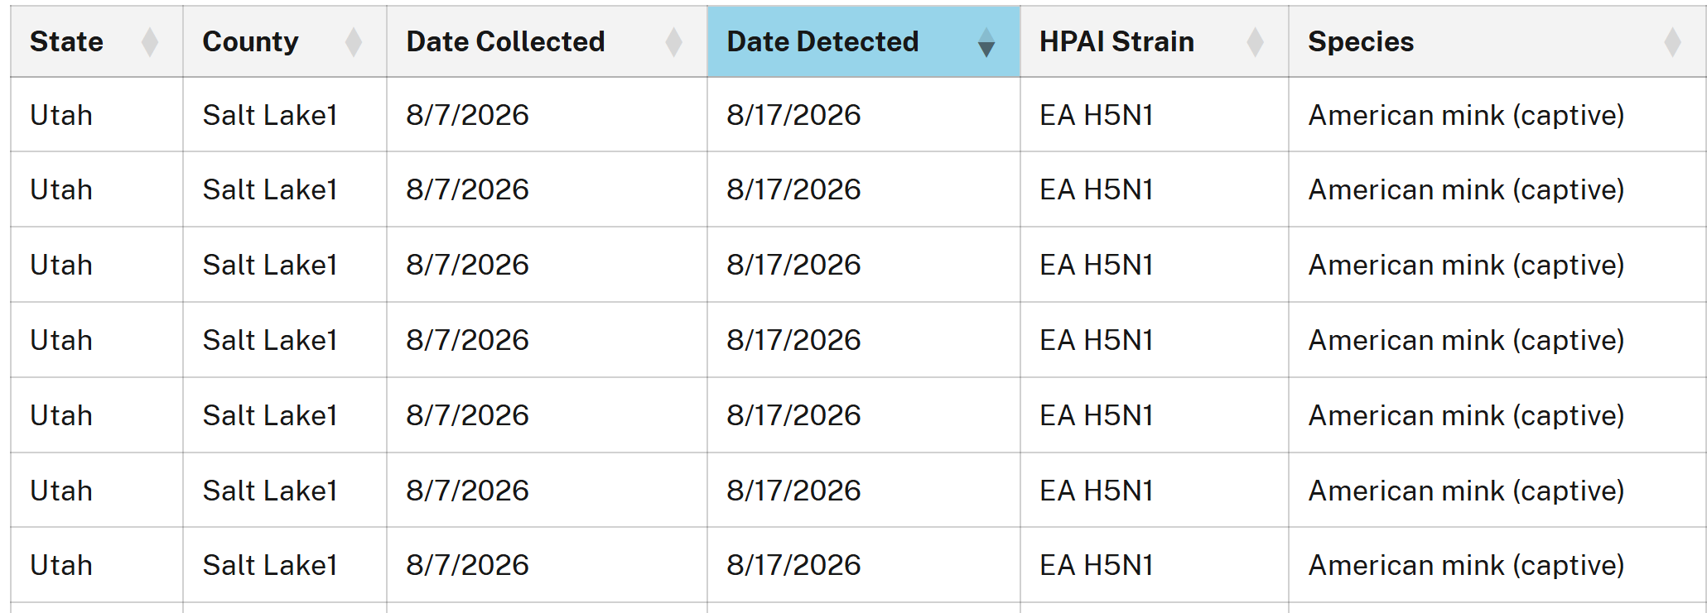Click the Species column sort icon
This screenshot has width=1707, height=613.
[x=1673, y=42]
